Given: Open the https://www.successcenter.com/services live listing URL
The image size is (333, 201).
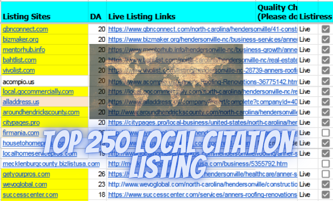Looking at the screenshot, I should tap(203, 194).
